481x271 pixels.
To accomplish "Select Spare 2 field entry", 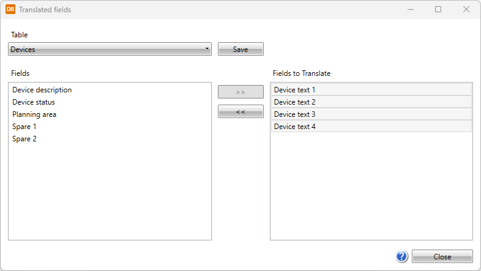I will [x=24, y=139].
